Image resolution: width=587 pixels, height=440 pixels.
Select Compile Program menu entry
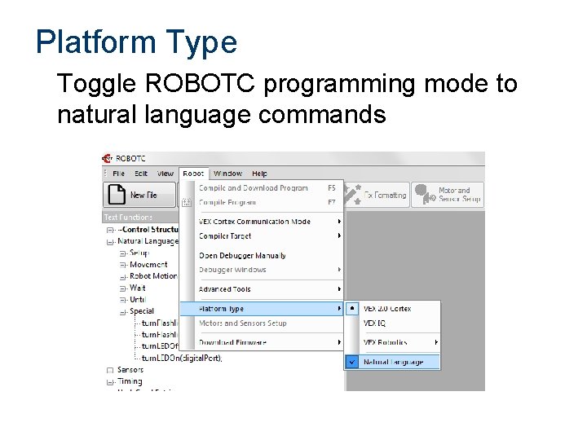262,202
